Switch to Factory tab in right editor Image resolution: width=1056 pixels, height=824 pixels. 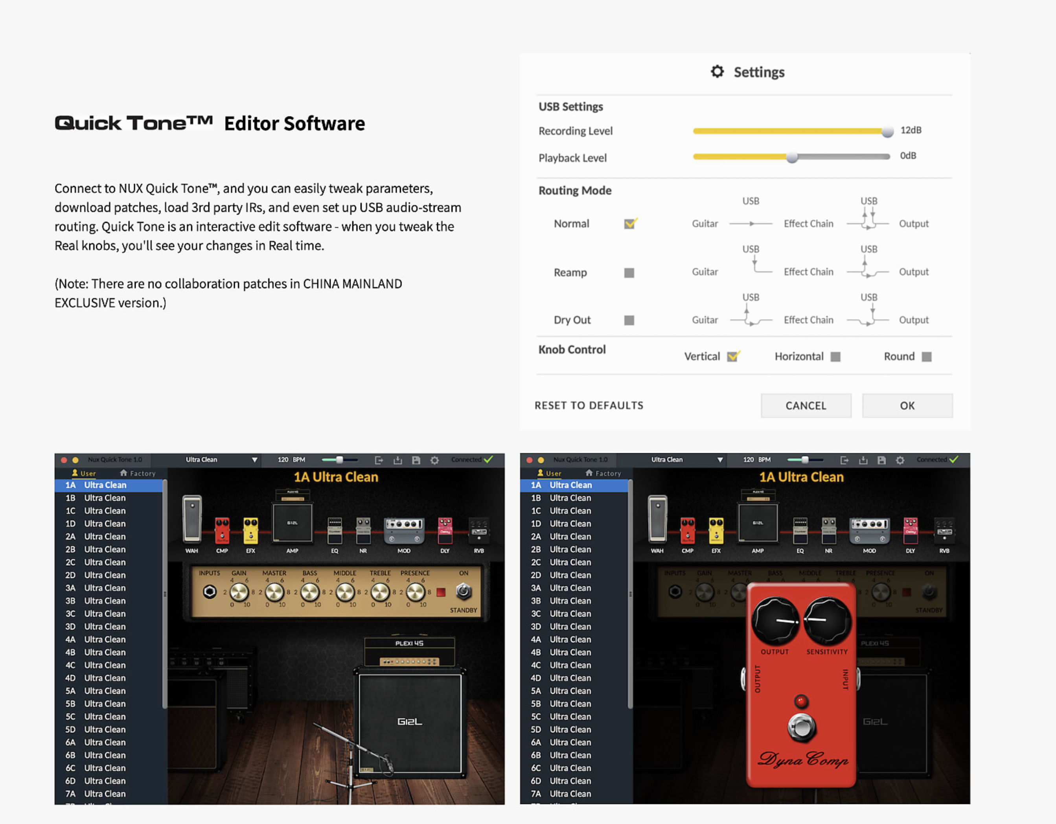pyautogui.click(x=603, y=473)
